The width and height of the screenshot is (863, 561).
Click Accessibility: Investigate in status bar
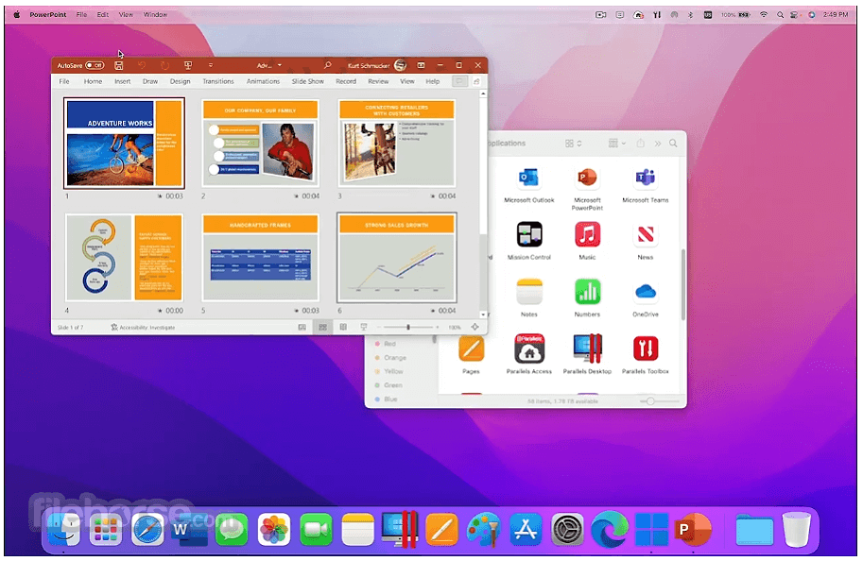pos(143,327)
